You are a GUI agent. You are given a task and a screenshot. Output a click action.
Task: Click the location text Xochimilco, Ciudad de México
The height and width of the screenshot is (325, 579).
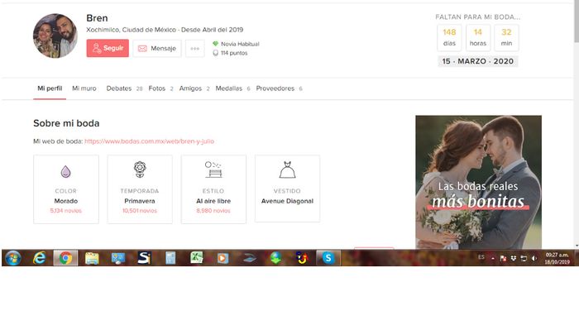pos(131,30)
